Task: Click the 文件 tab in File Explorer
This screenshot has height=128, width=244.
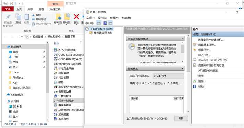Action: click(8, 9)
